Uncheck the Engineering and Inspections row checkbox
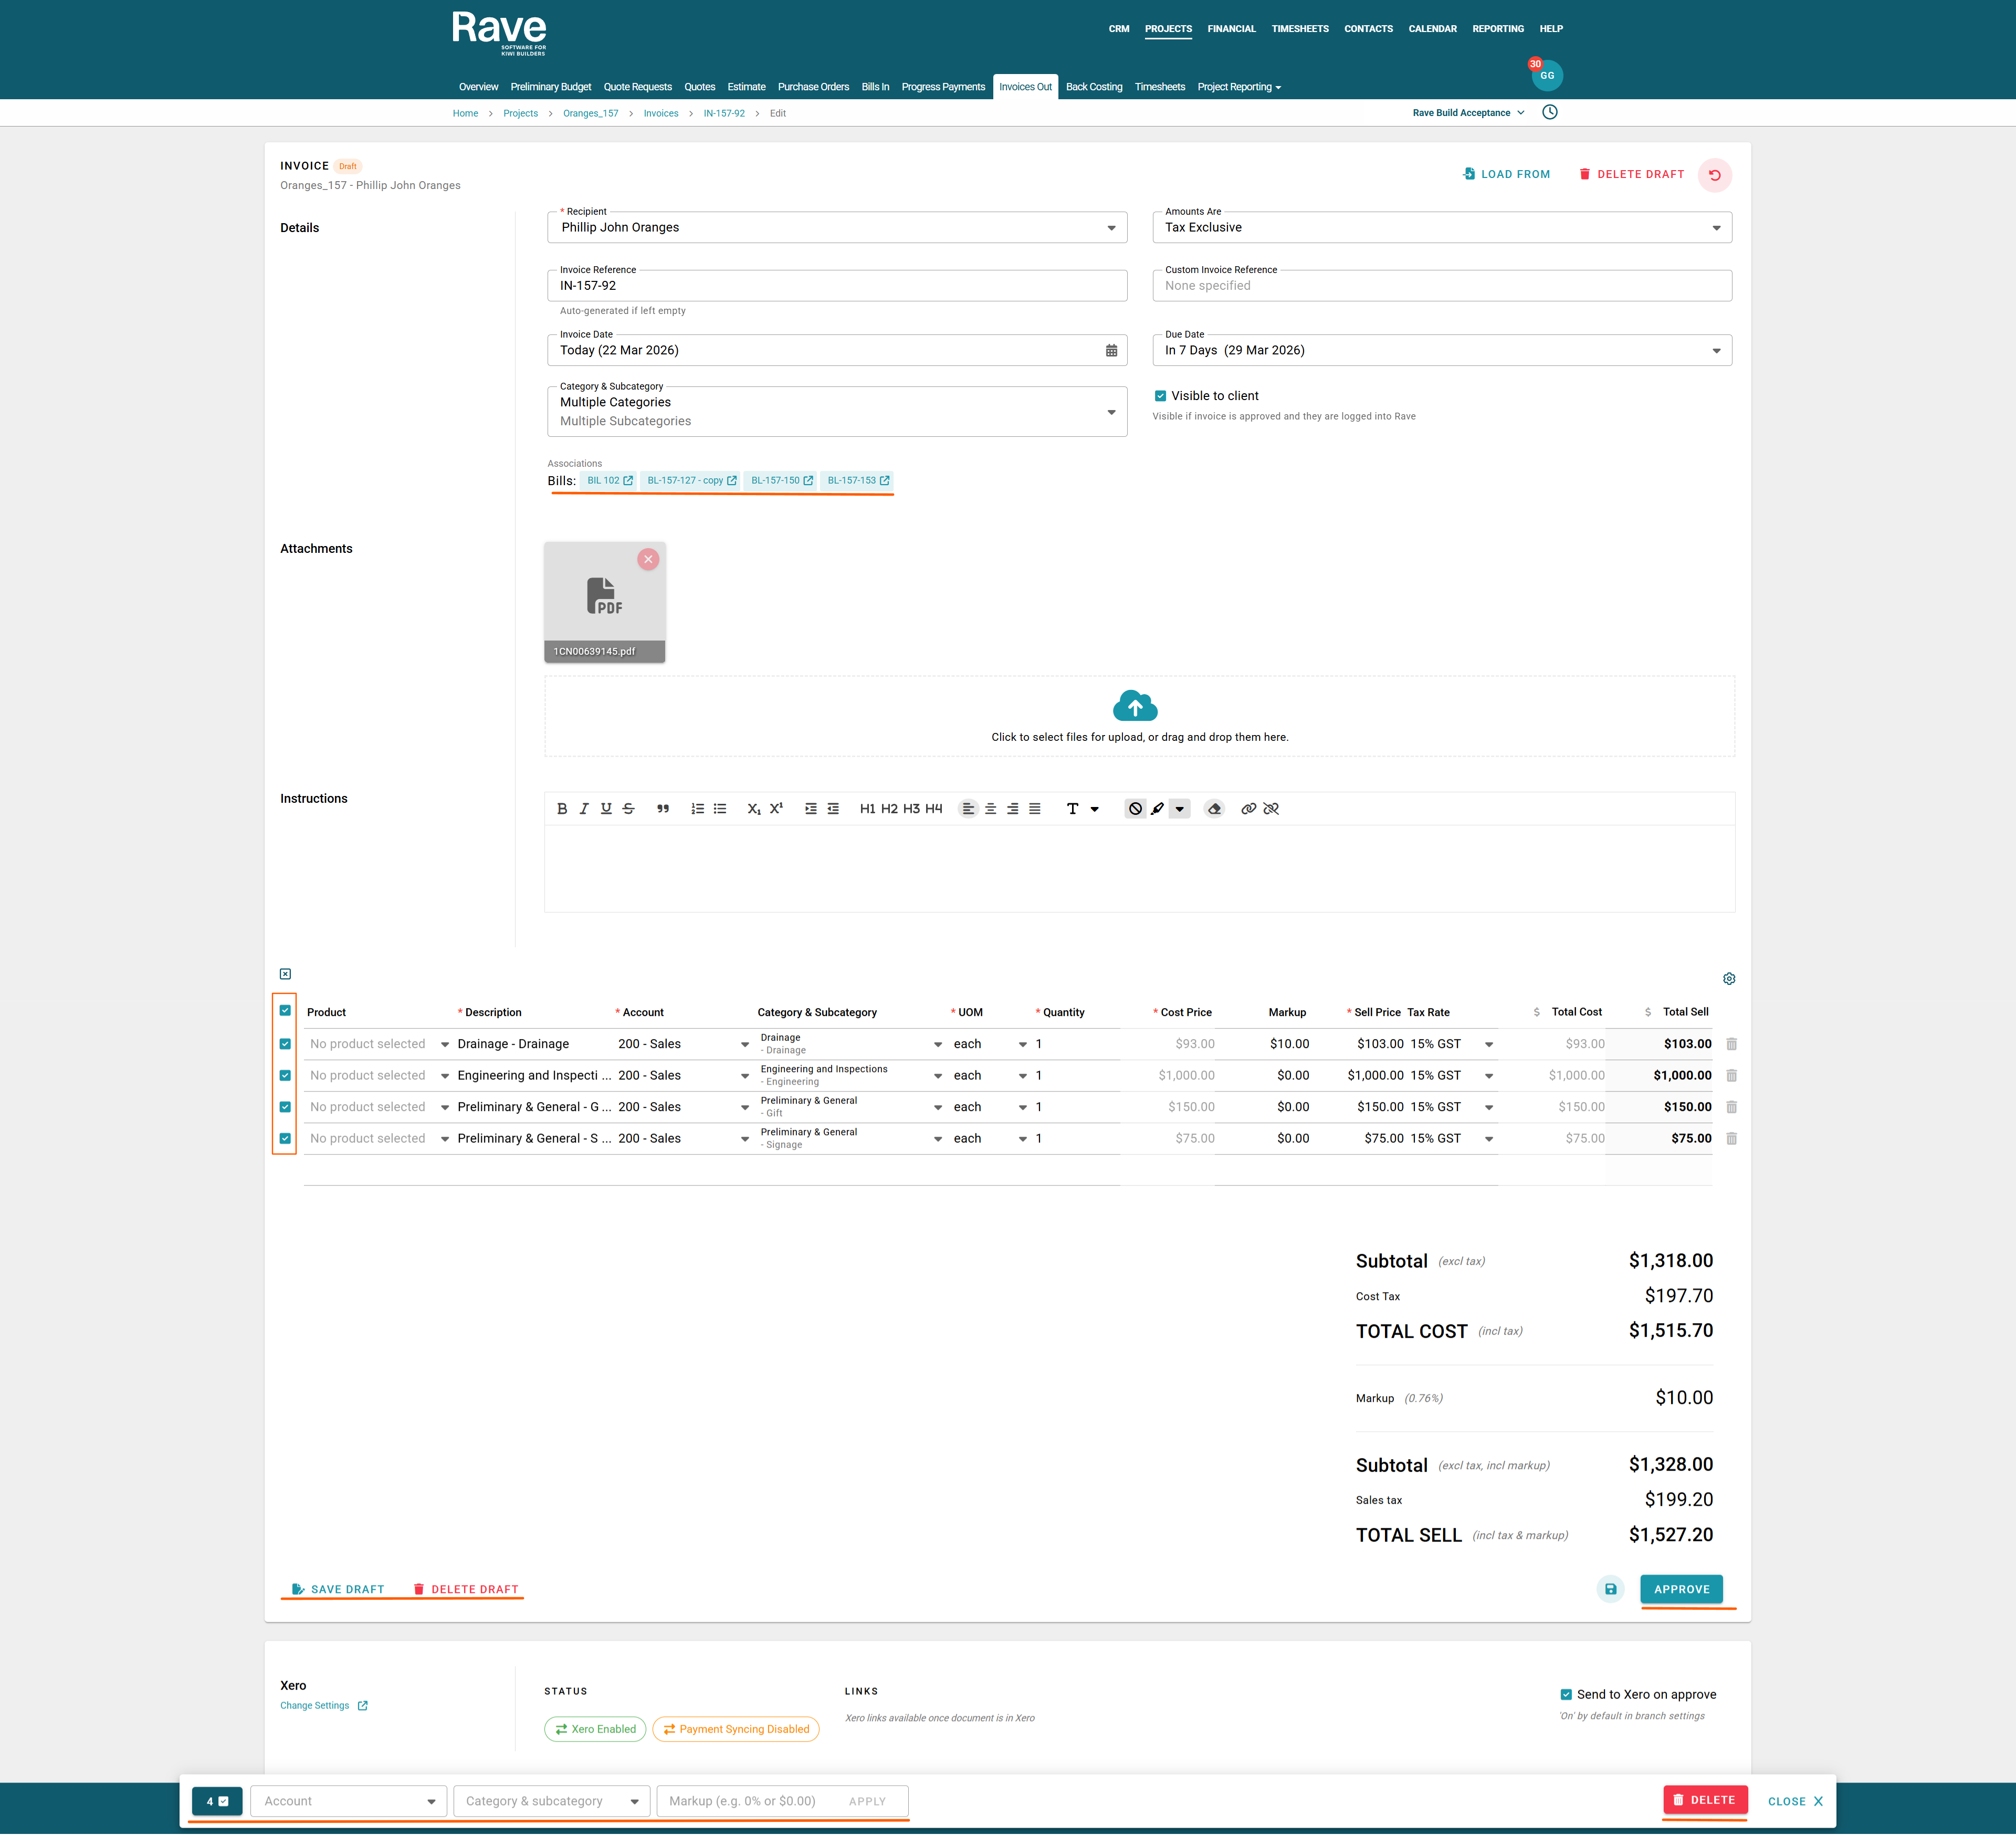 [285, 1075]
